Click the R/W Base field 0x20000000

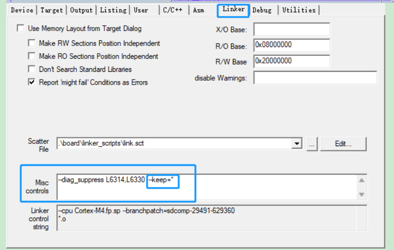click(x=291, y=61)
